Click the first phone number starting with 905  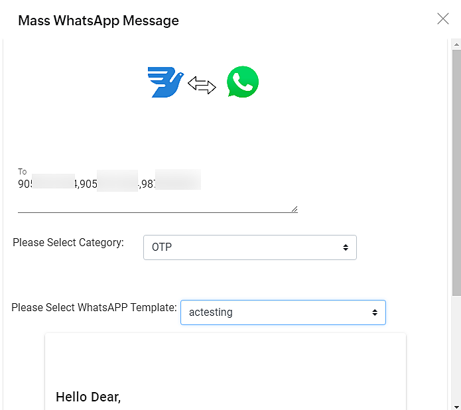point(46,184)
